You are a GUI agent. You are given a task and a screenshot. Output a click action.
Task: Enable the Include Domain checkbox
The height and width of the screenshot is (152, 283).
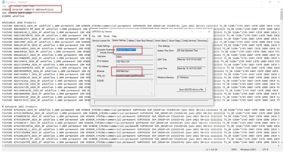pos(98,52)
